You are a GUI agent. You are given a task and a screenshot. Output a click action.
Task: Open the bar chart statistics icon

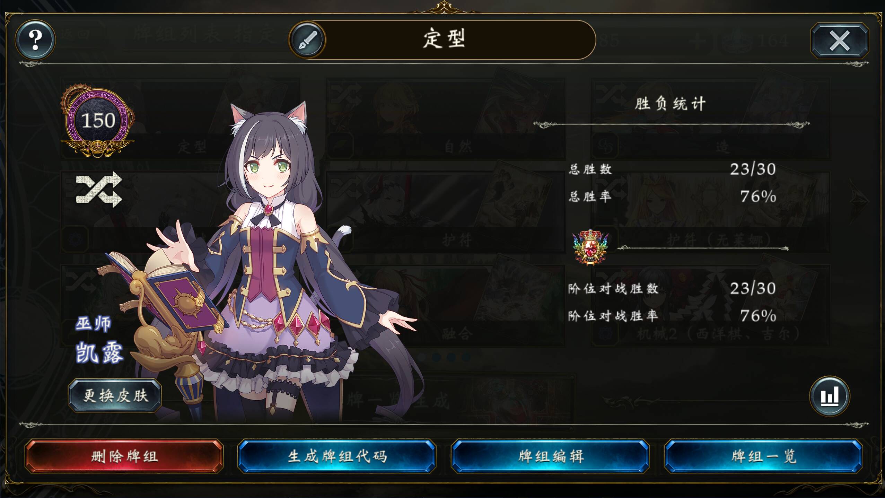[x=829, y=396]
